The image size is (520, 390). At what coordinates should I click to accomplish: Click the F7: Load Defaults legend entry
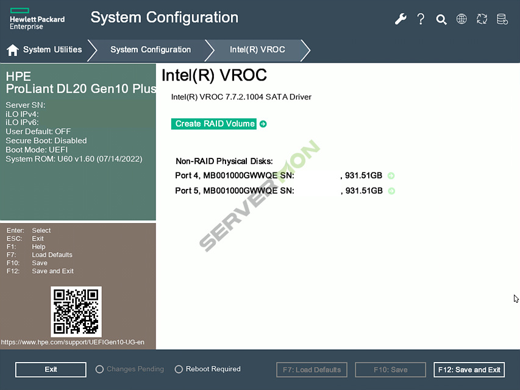click(x=40, y=255)
